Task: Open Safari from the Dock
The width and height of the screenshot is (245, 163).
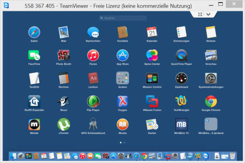Action: [x=136, y=156]
